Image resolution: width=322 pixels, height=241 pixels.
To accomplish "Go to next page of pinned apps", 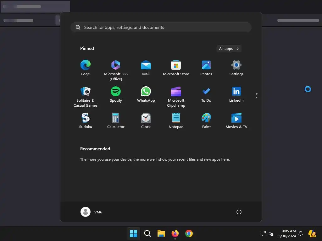I will 257,98.
